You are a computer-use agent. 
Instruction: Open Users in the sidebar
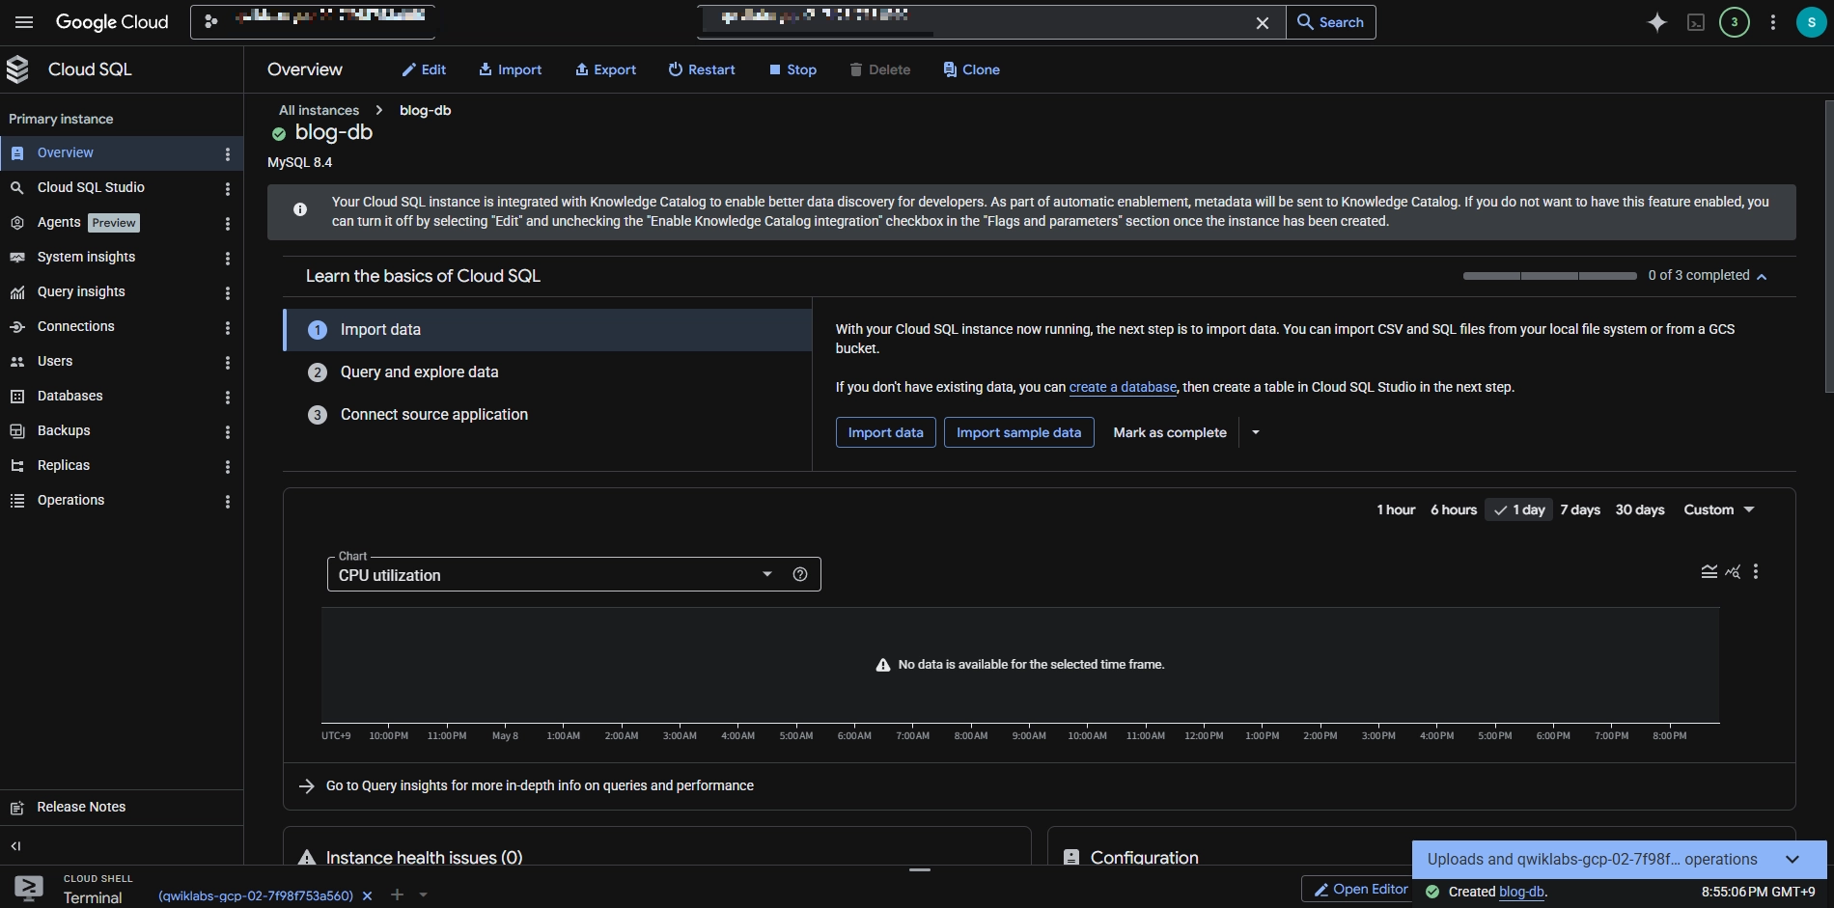pos(55,361)
